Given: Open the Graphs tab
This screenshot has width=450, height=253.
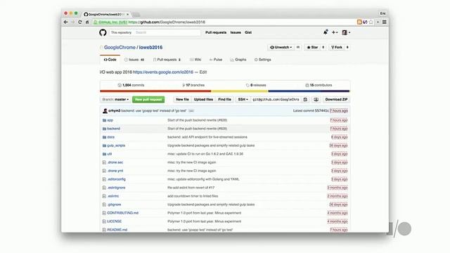Looking at the screenshot, I should click(x=238, y=60).
